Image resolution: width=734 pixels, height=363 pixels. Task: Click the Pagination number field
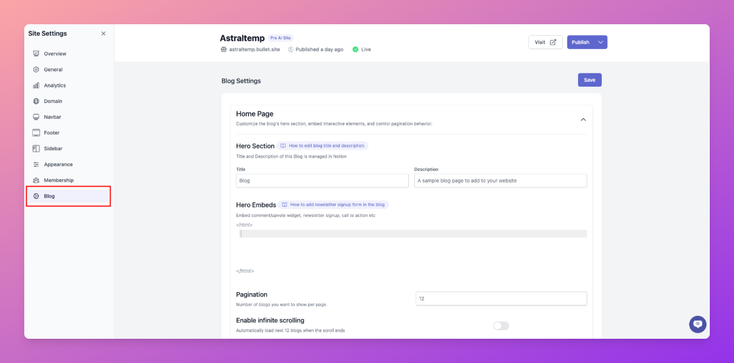tap(501, 299)
